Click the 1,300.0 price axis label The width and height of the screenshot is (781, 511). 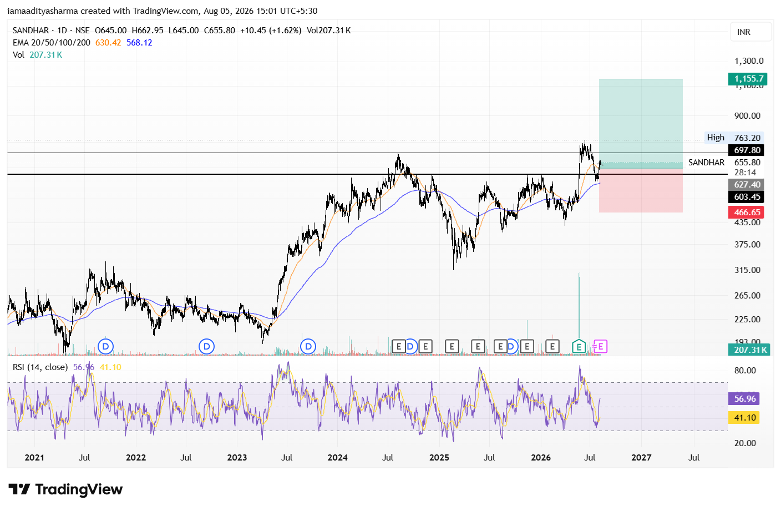tap(749, 61)
